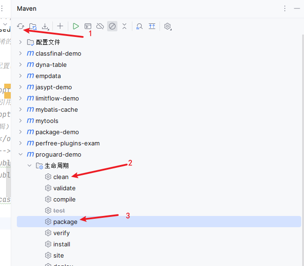Select the skipped test goal
Image resolution: width=304 pixels, height=266 pixels.
(x=59, y=210)
